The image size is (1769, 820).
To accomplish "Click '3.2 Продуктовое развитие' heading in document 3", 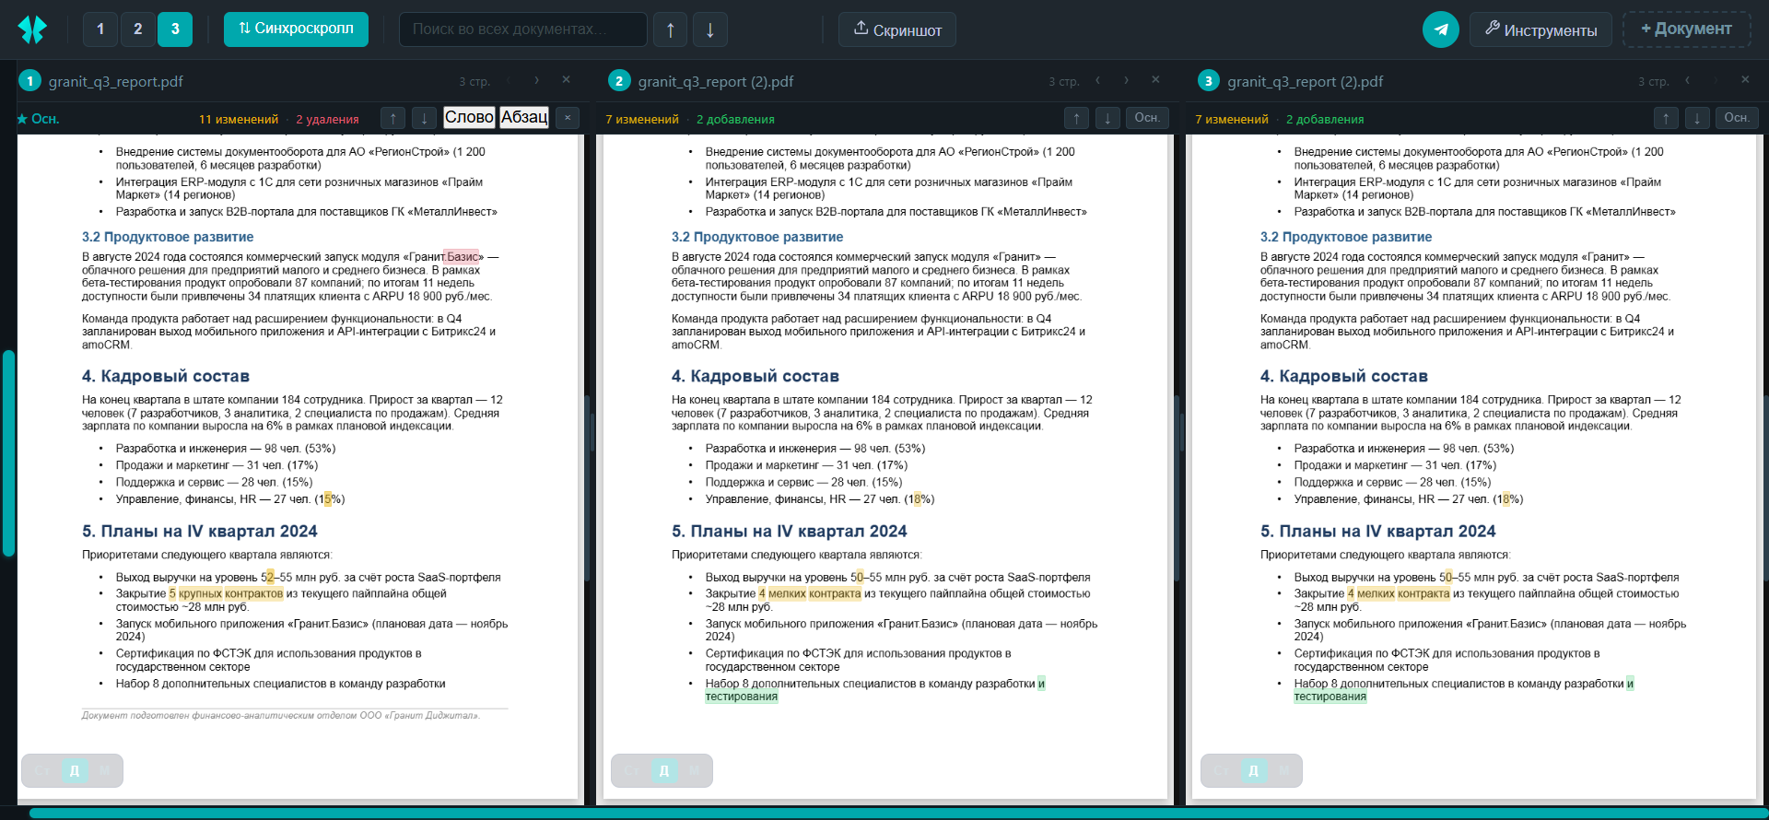I will coord(1346,237).
